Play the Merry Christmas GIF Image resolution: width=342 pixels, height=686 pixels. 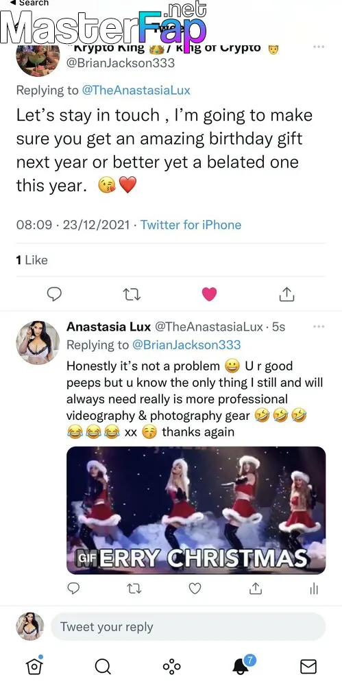196,510
